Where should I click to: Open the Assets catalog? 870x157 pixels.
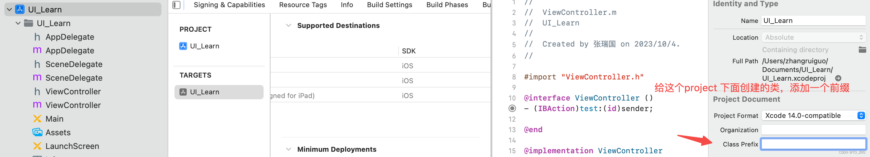click(x=58, y=132)
